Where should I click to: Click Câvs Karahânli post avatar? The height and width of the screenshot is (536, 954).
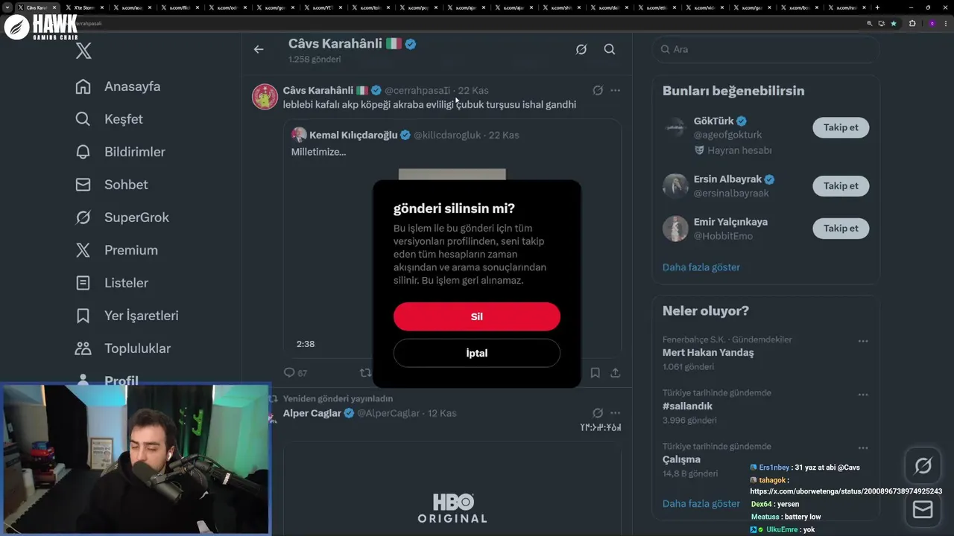coord(265,97)
